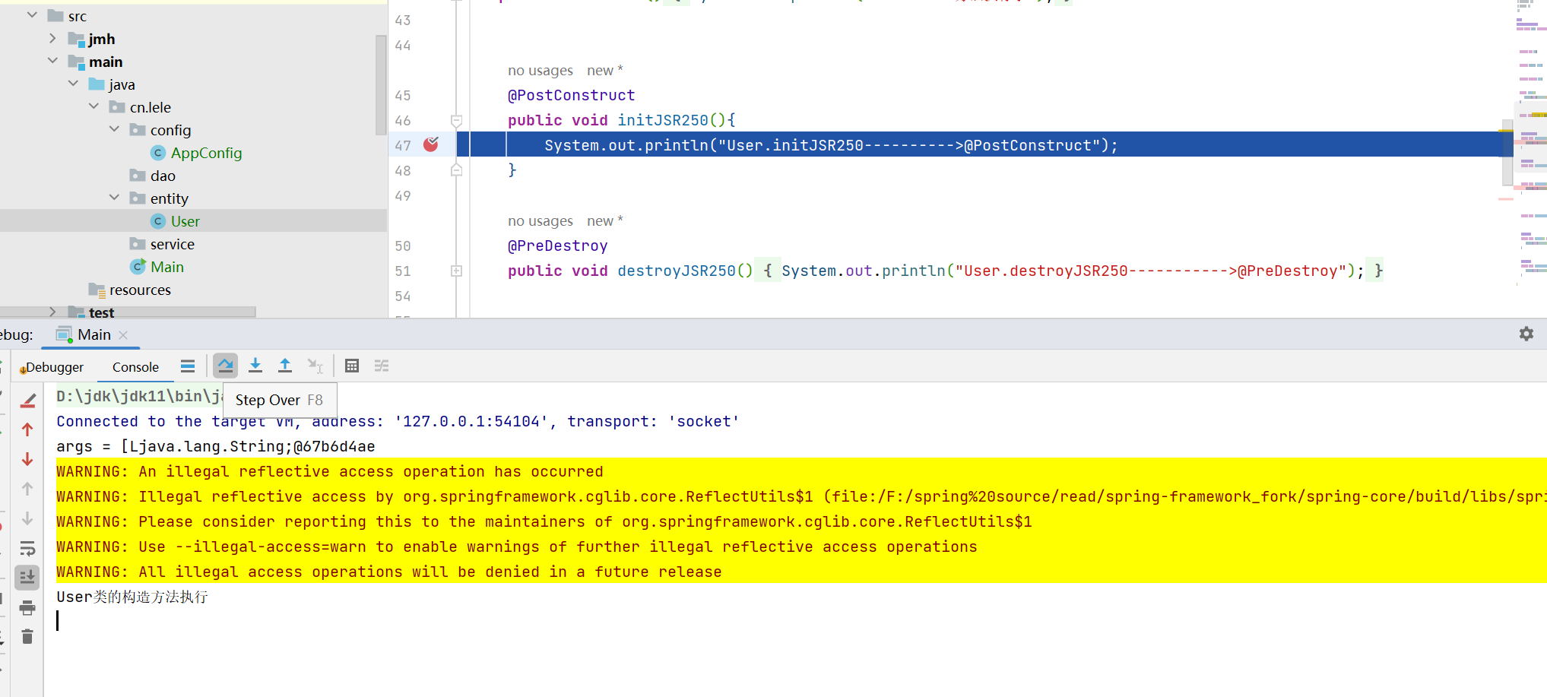Click the project tree vertical scrollbar
Screen dimensions: 1547x697
coord(381,85)
